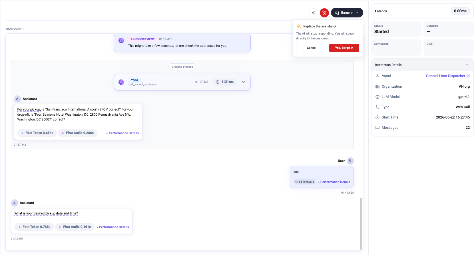Click the headphones icon in Barge In
This screenshot has height=255, width=476.
click(x=337, y=13)
